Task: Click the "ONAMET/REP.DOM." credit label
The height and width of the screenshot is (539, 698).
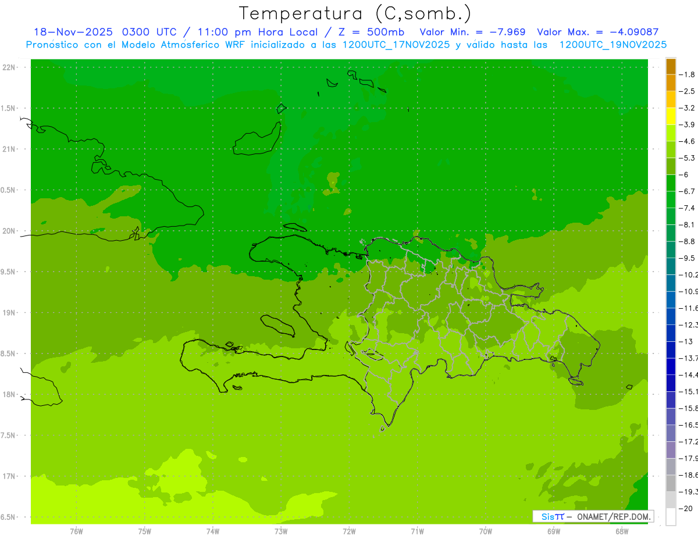Action: click(x=613, y=516)
